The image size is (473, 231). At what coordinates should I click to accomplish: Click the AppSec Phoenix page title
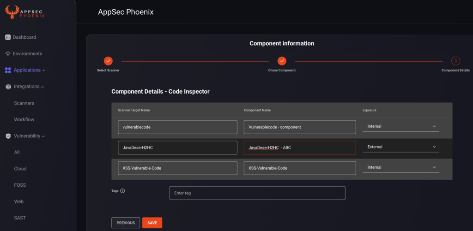click(126, 12)
